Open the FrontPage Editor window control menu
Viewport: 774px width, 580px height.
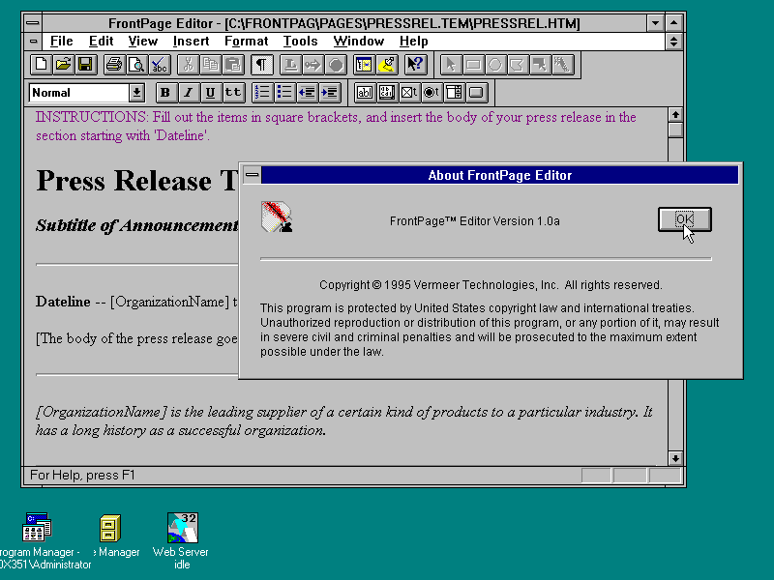point(33,22)
